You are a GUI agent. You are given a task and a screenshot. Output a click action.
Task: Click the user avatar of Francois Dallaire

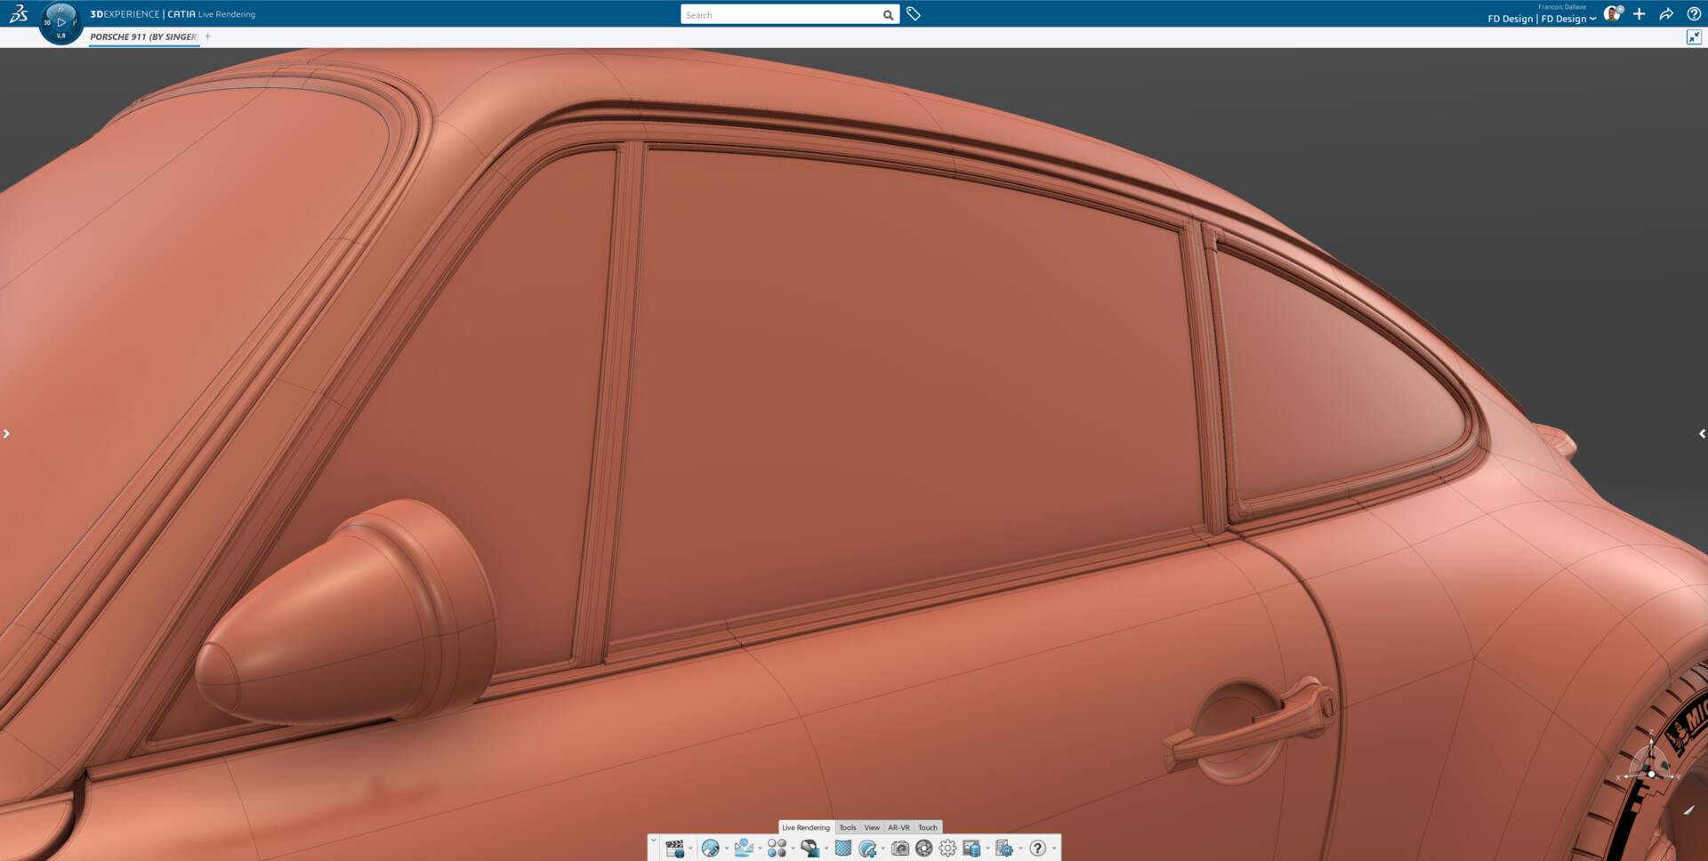[x=1613, y=13]
